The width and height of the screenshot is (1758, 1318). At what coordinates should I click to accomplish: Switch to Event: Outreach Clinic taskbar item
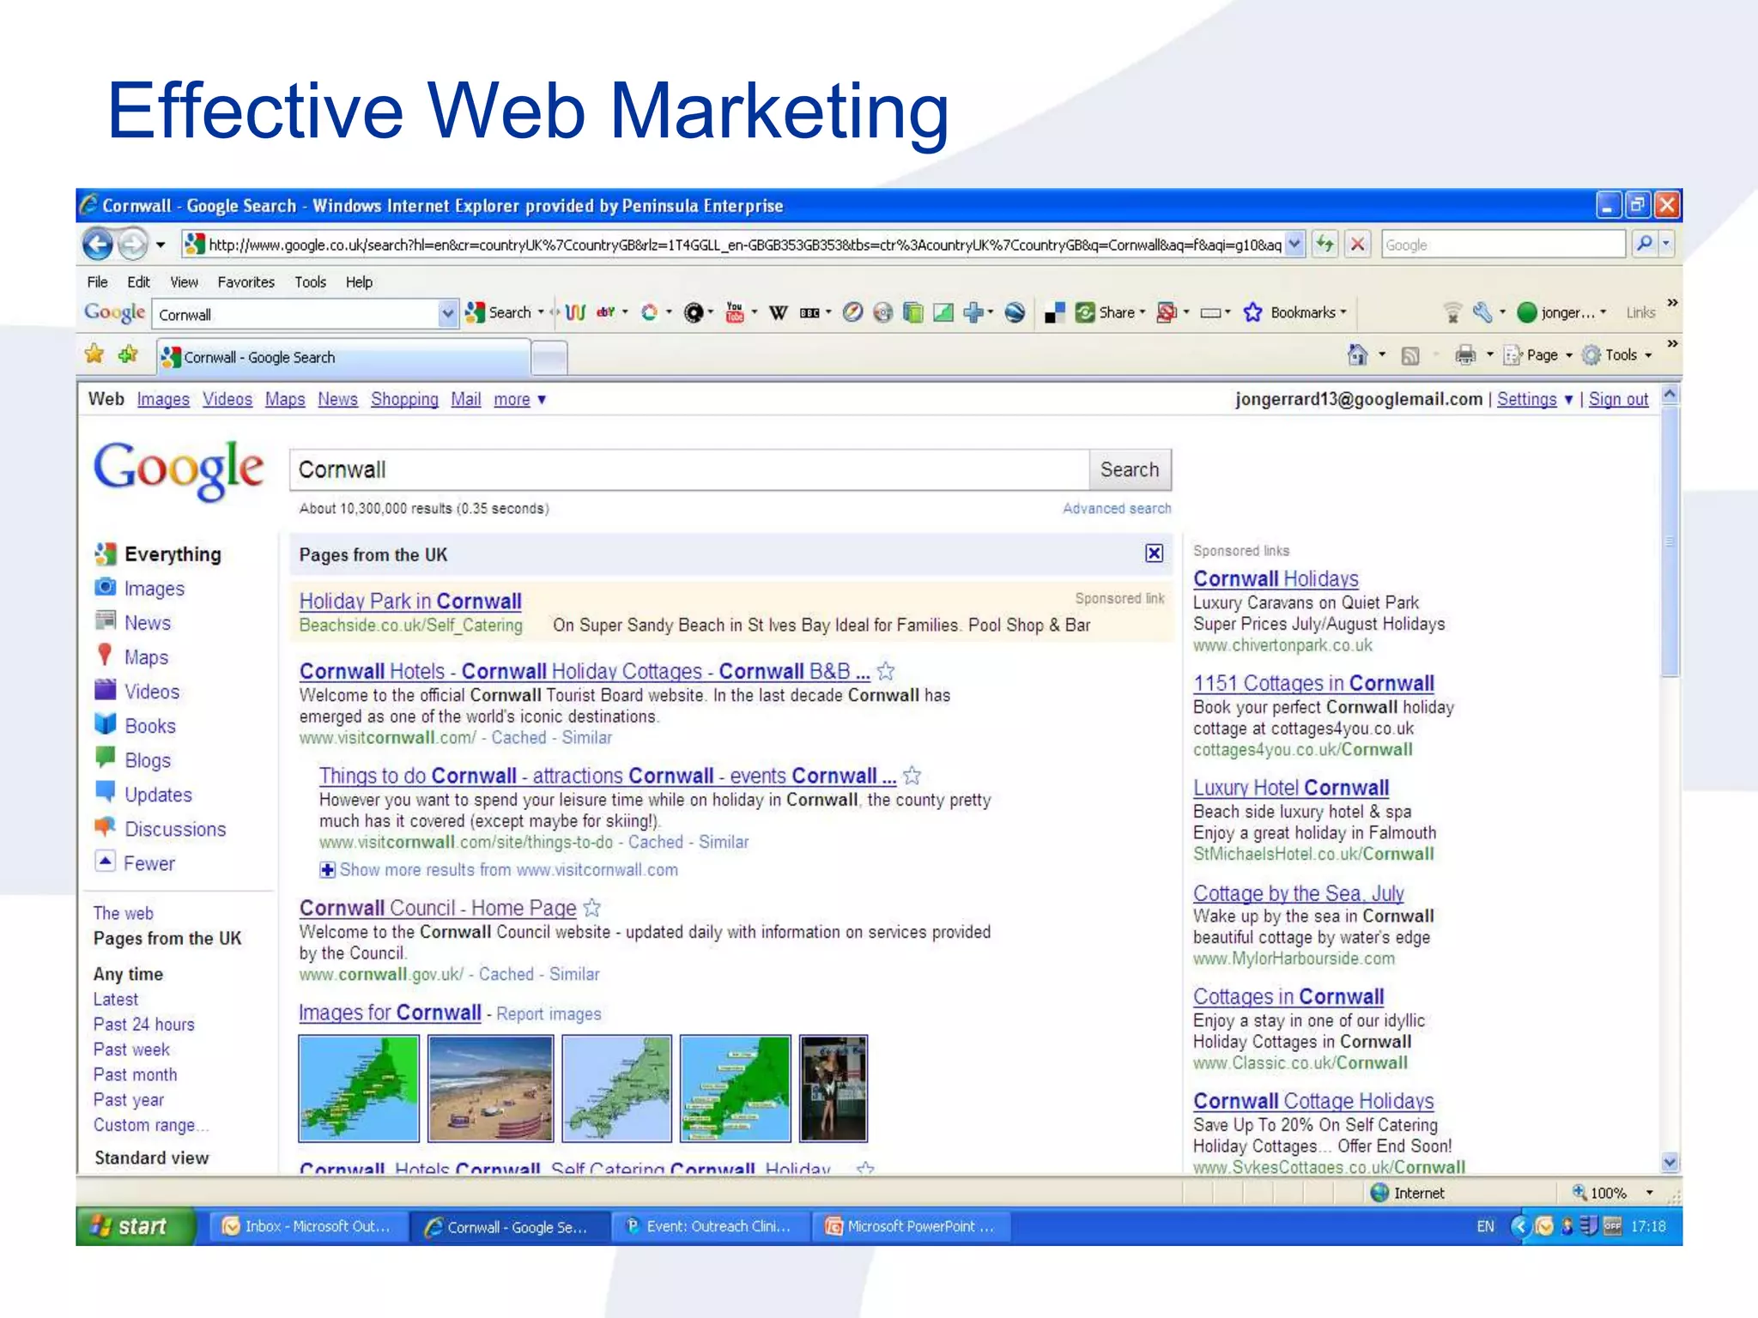click(x=711, y=1226)
